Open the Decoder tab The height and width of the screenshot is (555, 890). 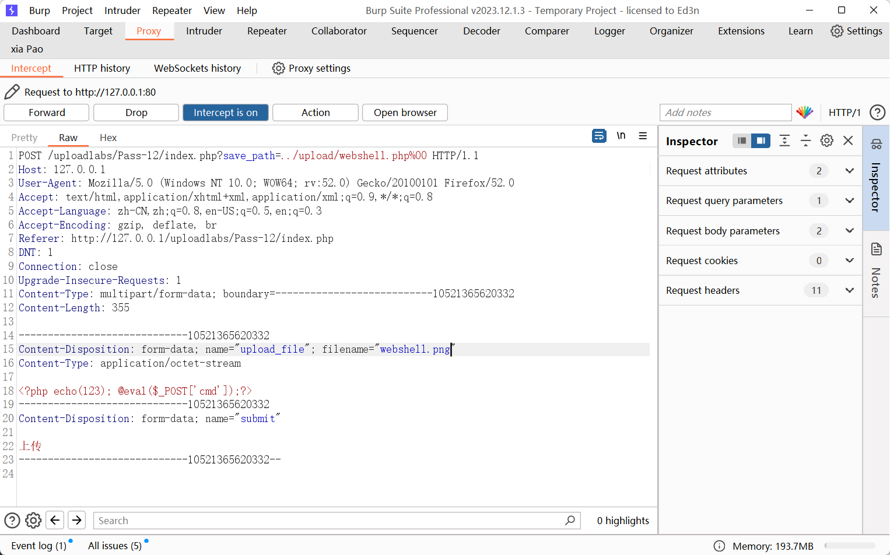tap(482, 31)
